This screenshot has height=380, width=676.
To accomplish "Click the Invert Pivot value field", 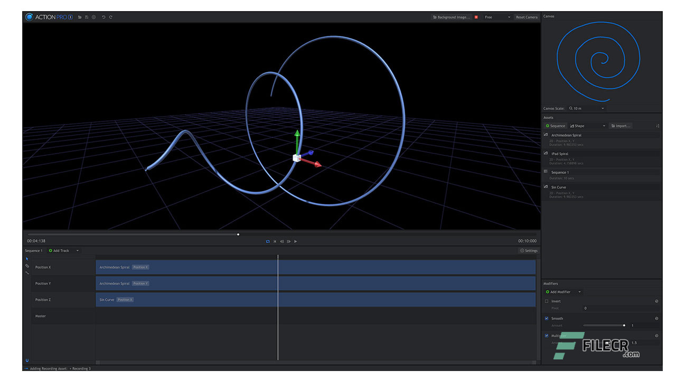I will pyautogui.click(x=621, y=308).
